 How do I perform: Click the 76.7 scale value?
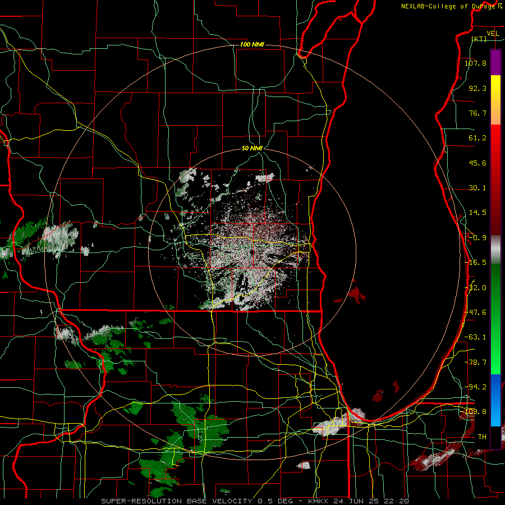[x=478, y=113]
